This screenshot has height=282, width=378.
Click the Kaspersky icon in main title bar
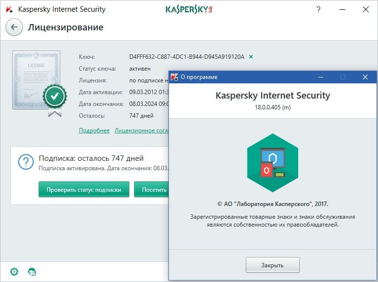(10, 9)
